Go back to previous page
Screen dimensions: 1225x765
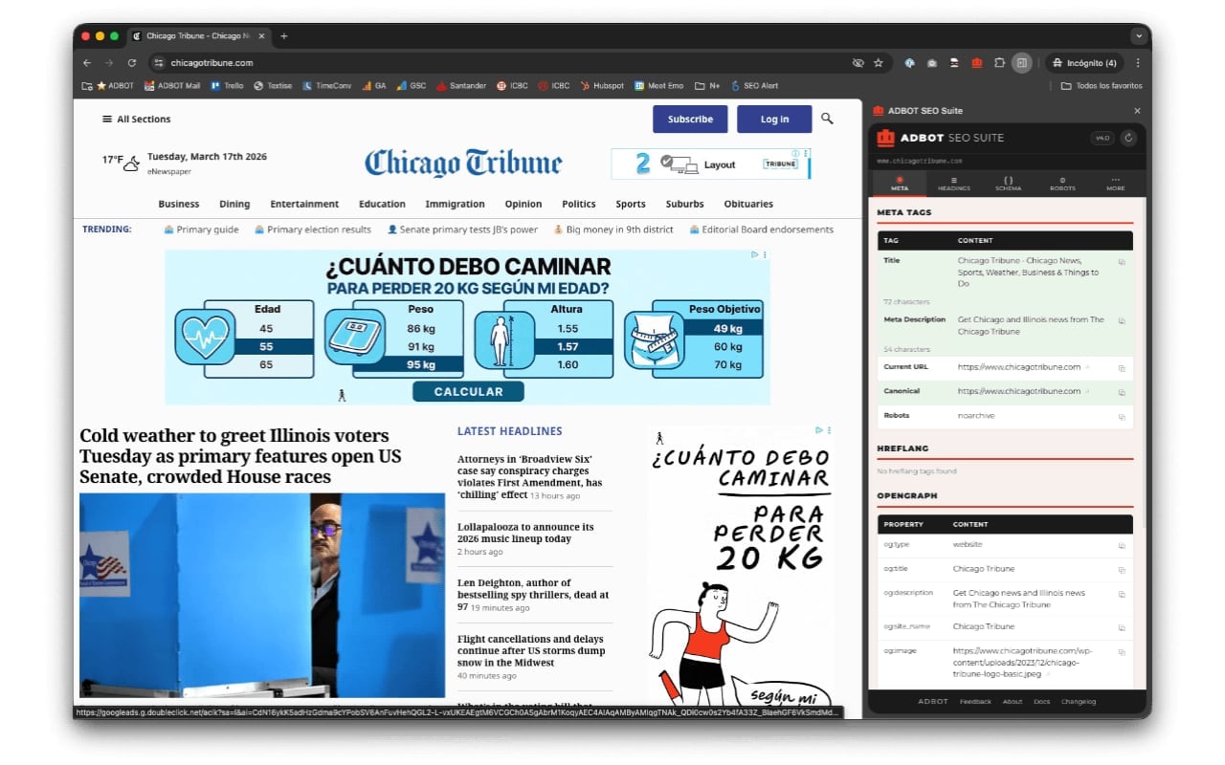pyautogui.click(x=87, y=63)
